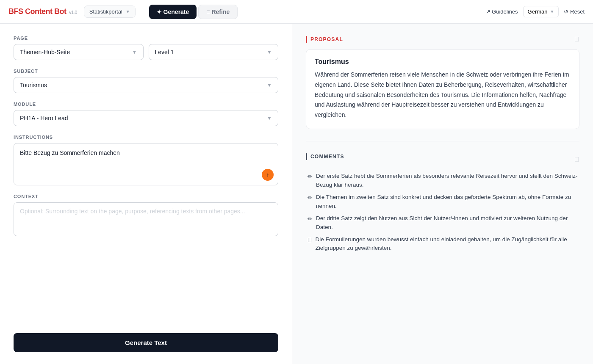Screen dimensions: 593x364
Task: Switch to the Refine mode
Action: tap(218, 12)
